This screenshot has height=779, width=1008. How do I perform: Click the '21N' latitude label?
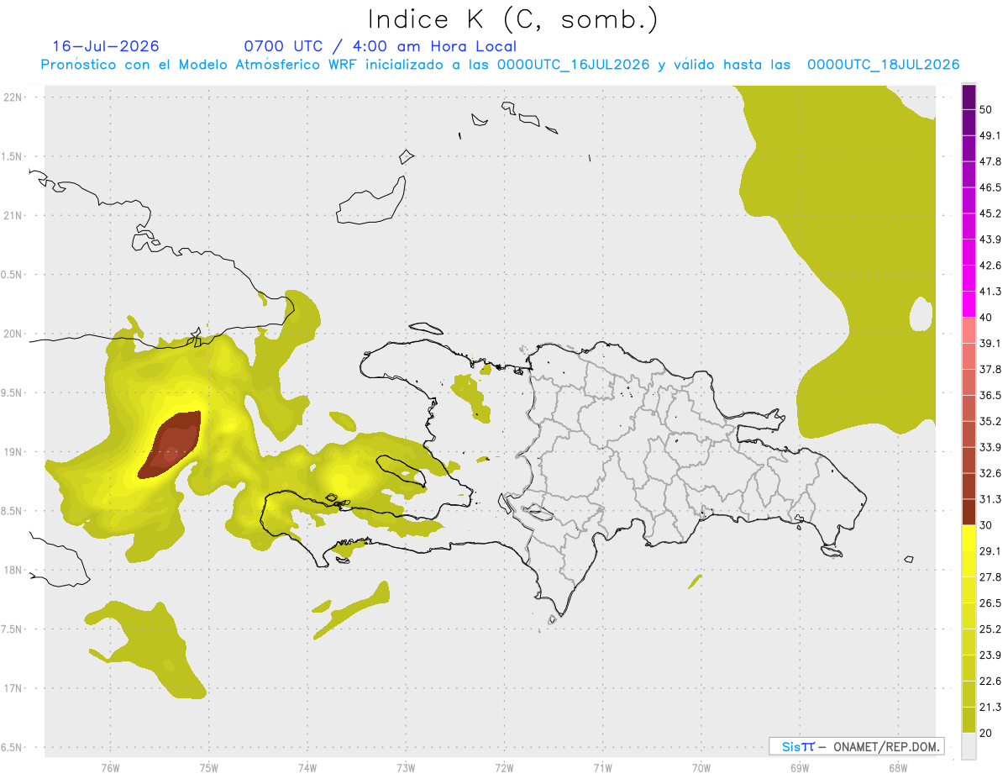coord(13,215)
